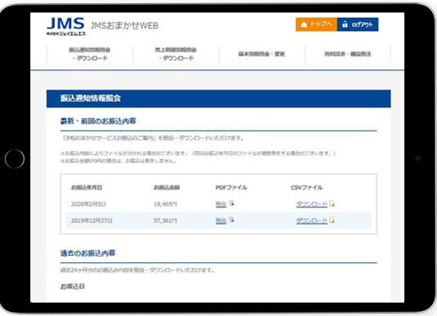Click the お振込金額 column header

[167, 188]
